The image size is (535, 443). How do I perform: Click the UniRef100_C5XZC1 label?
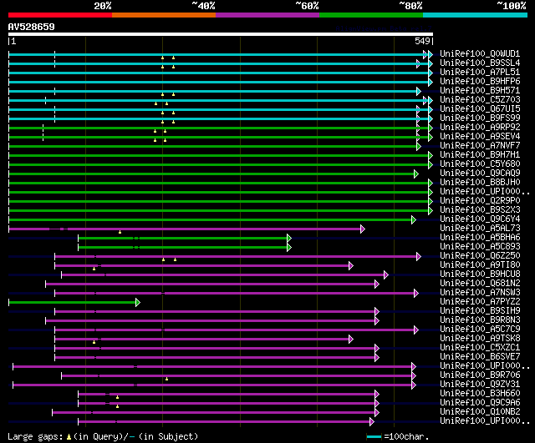[480, 348]
